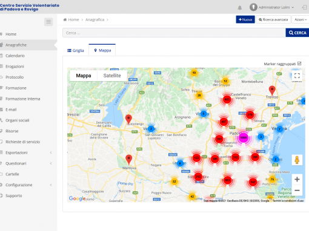Viewport: 309px width, 231px height.
Task: Open the yellow 19 cluster marker
Action: (x=194, y=73)
